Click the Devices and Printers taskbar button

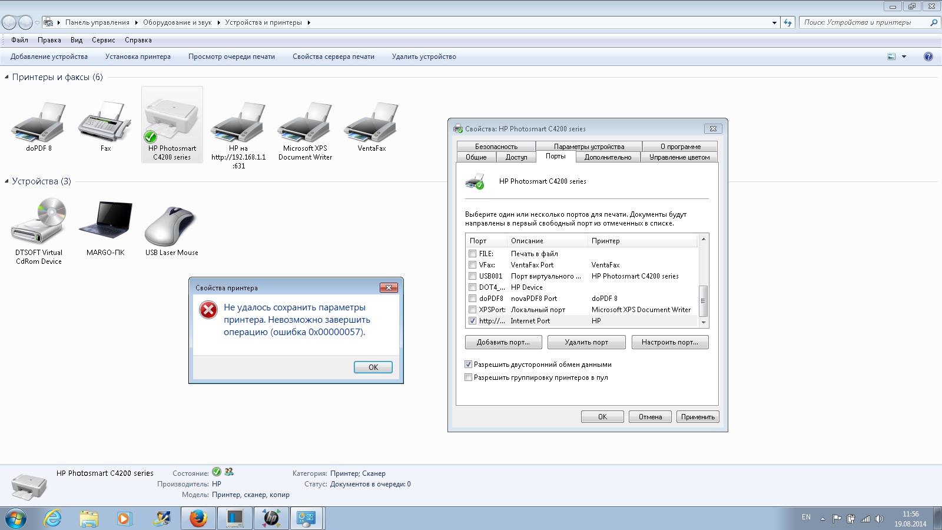[307, 518]
